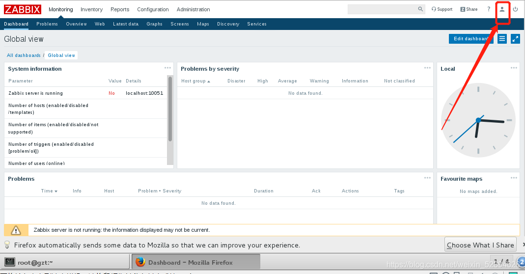Click the 'Number of items' parameter row

point(86,128)
